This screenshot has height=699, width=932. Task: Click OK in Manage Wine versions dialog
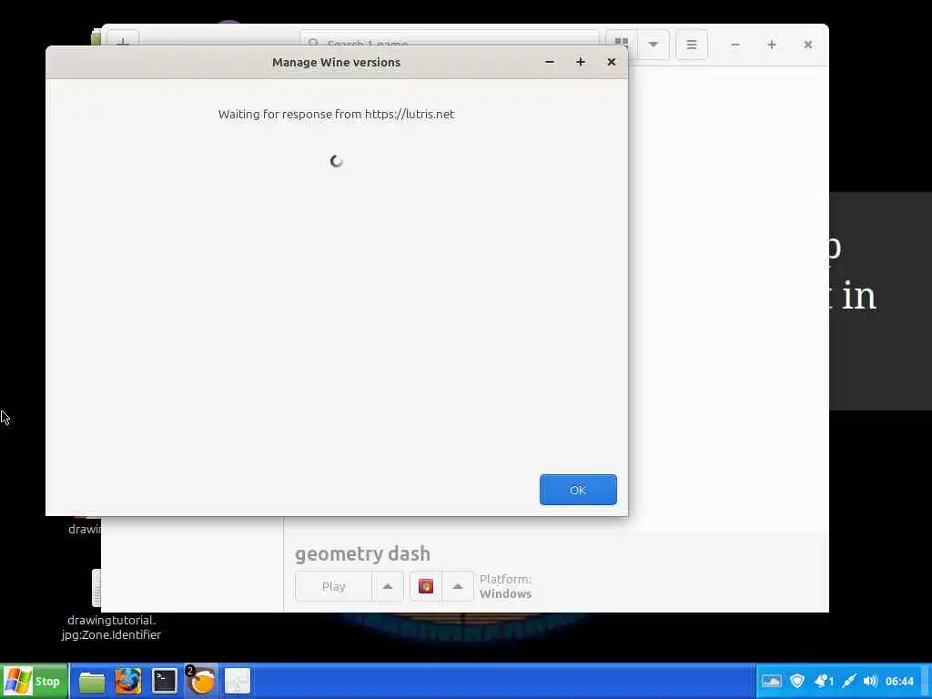click(578, 490)
